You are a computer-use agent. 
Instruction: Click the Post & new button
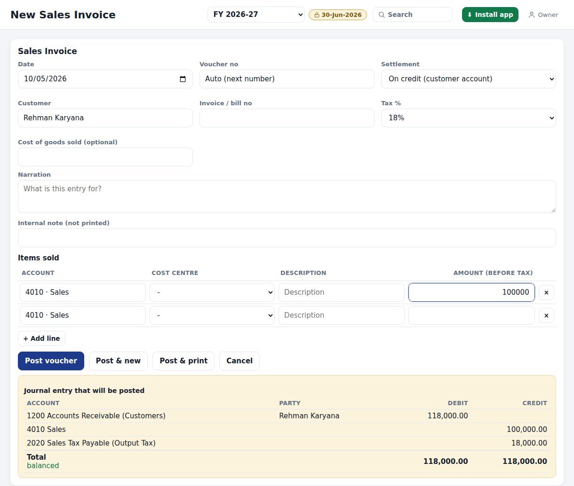coord(118,361)
